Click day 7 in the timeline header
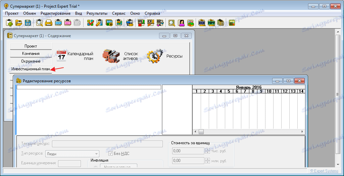The height and width of the screenshot is (176, 344). (x=245, y=91)
